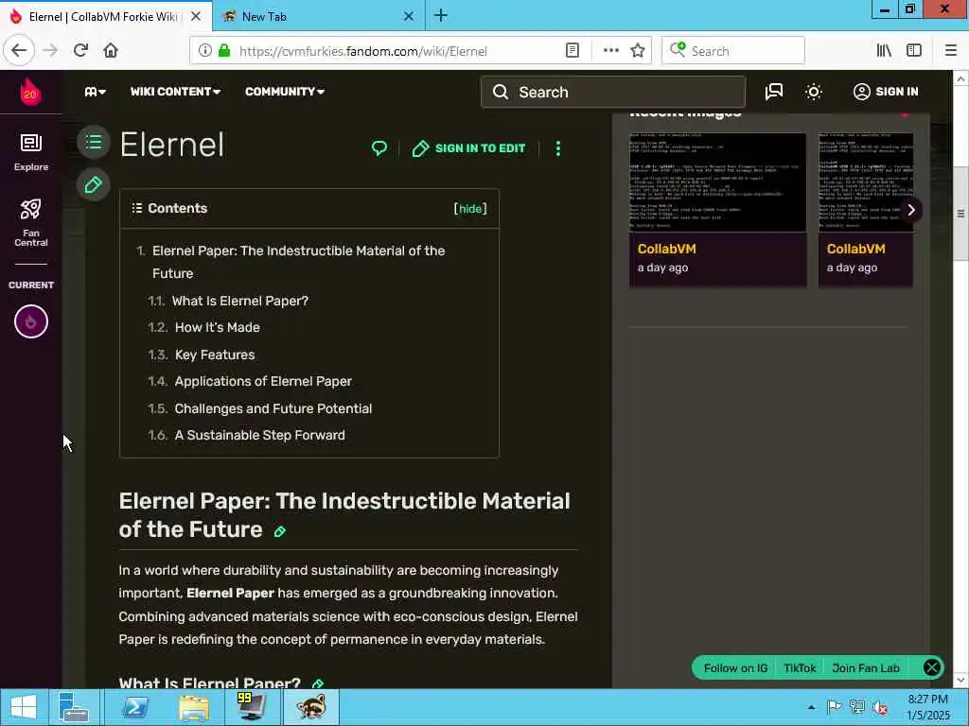Expand the WIKI CONTENT menu
The image size is (969, 726).
pos(175,92)
